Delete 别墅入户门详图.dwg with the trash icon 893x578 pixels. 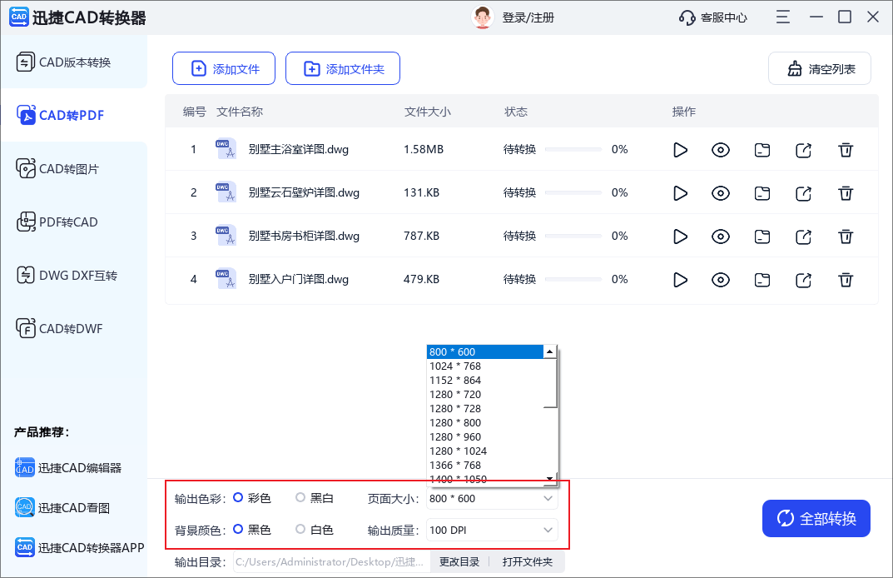846,280
